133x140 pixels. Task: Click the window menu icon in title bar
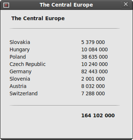click(x=6, y=5)
